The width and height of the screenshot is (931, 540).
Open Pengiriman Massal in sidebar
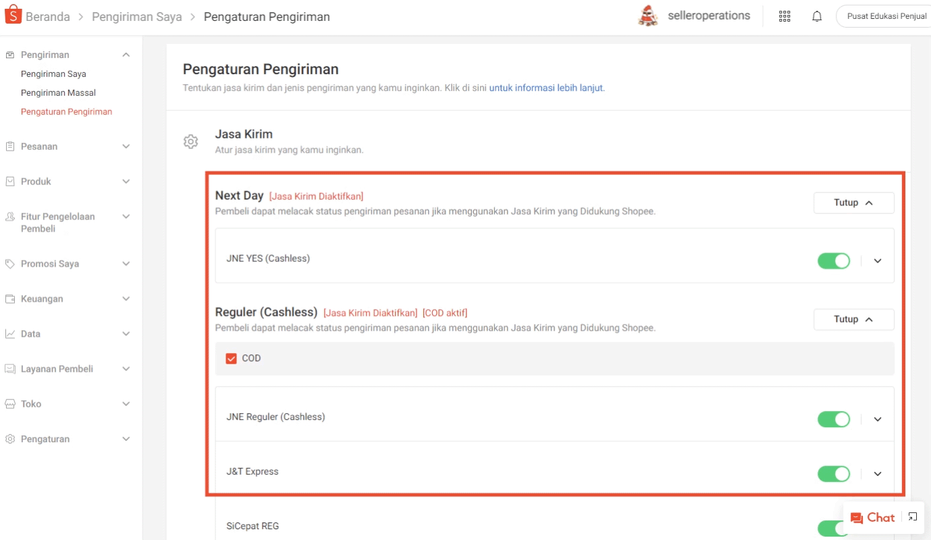tap(58, 93)
